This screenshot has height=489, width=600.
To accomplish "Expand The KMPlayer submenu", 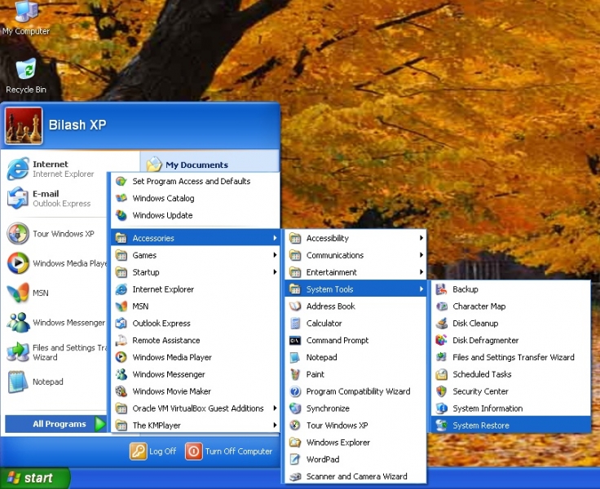I will 196,425.
